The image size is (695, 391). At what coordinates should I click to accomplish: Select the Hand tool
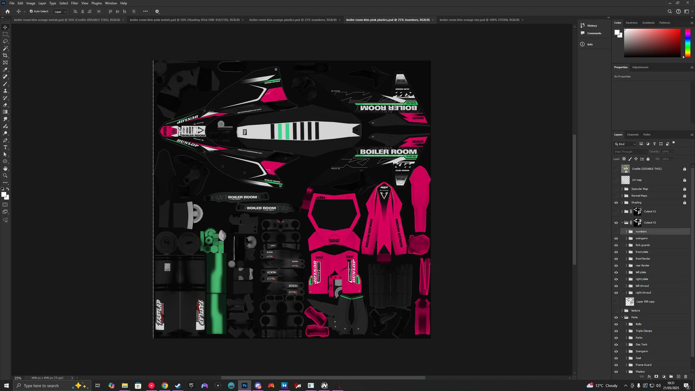pyautogui.click(x=5, y=168)
